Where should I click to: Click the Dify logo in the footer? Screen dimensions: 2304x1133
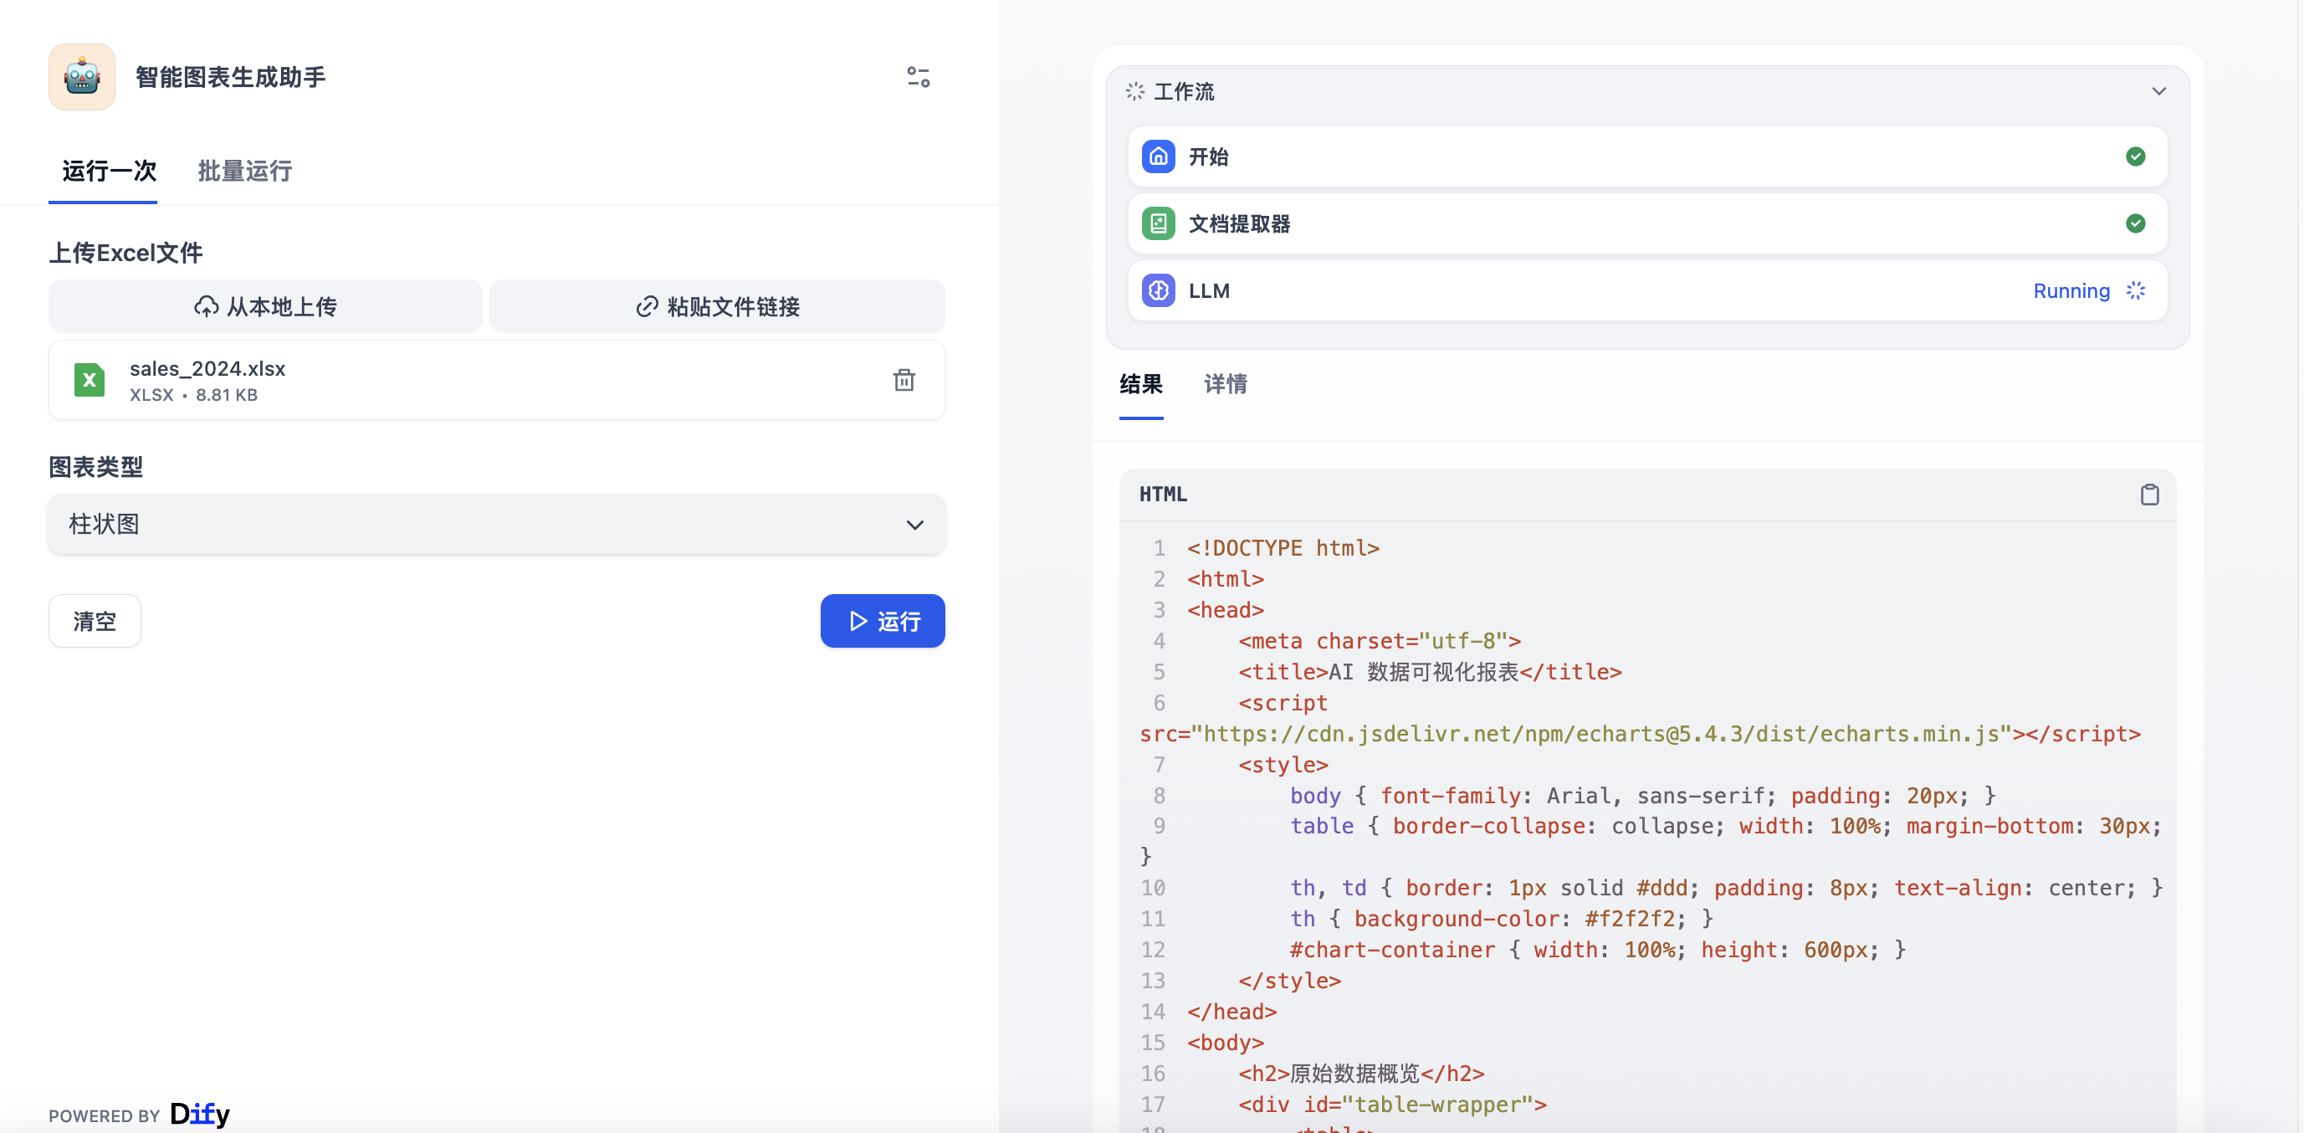[x=199, y=1113]
